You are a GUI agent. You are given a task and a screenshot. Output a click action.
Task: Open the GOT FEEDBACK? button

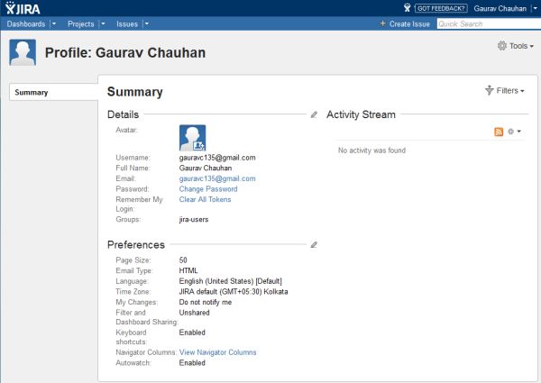(x=441, y=8)
